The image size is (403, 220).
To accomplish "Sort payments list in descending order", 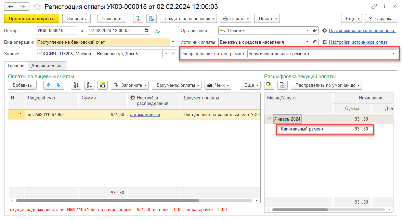I will click(x=90, y=85).
